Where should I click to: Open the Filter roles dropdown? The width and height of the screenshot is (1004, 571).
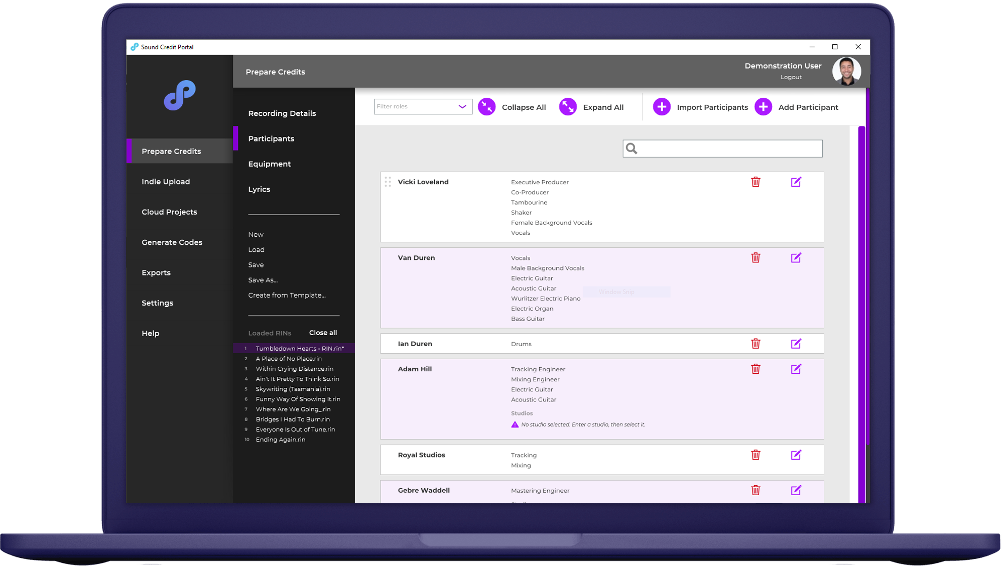coord(424,107)
